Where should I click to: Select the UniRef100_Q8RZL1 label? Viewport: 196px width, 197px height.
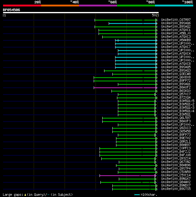point(176,142)
